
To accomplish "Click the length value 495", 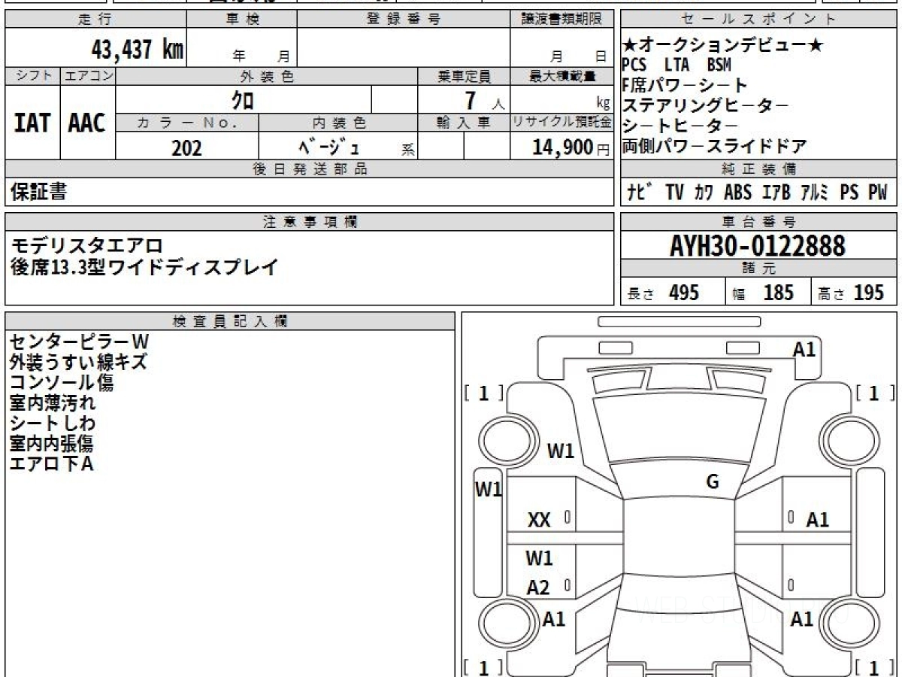I will tap(684, 292).
